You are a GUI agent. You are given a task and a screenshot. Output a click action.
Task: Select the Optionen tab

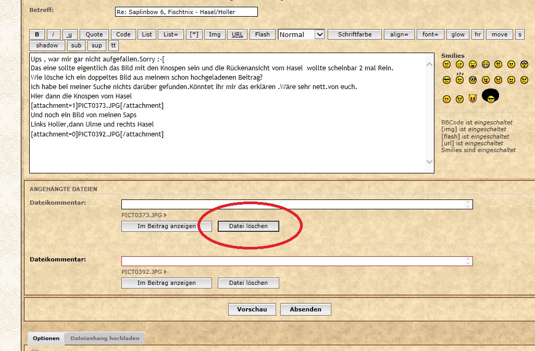(46, 338)
